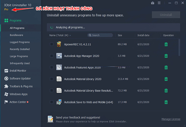This screenshot has height=127, width=186.
Task: Click the Operation column header
Action: (x=168, y=35)
